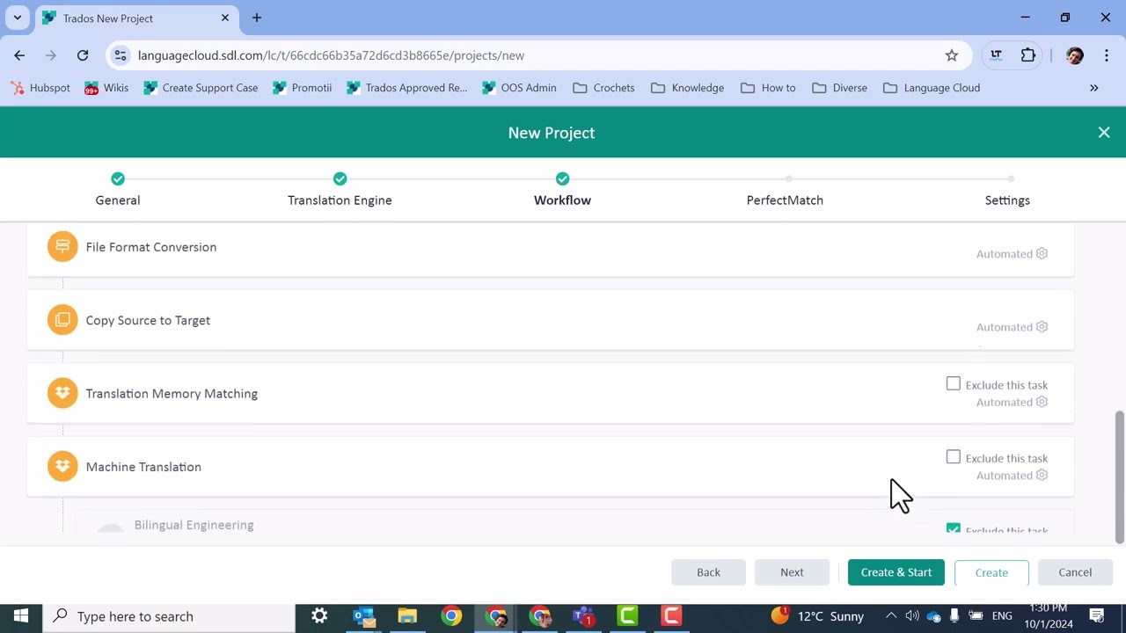Open the Chrome three-dot menu
The image size is (1126, 633).
click(1106, 55)
